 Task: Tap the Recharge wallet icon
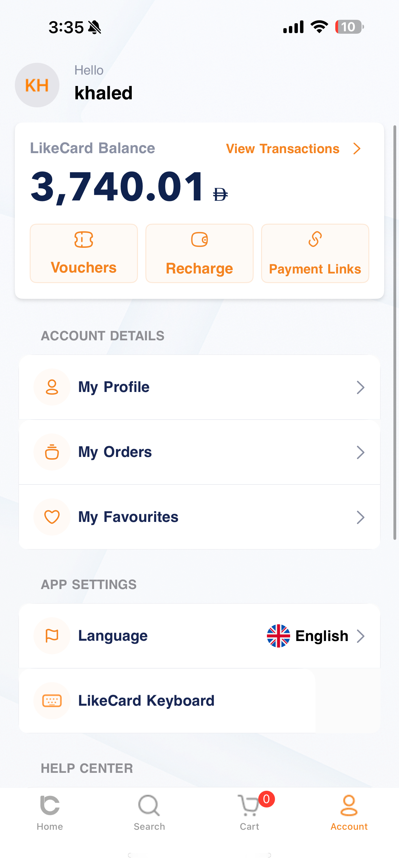point(199,240)
